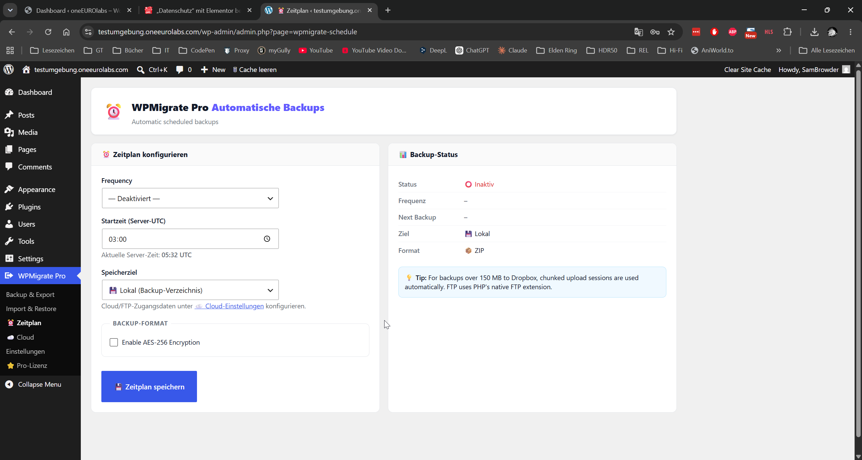
Task: Click the browser home button
Action: click(x=66, y=32)
